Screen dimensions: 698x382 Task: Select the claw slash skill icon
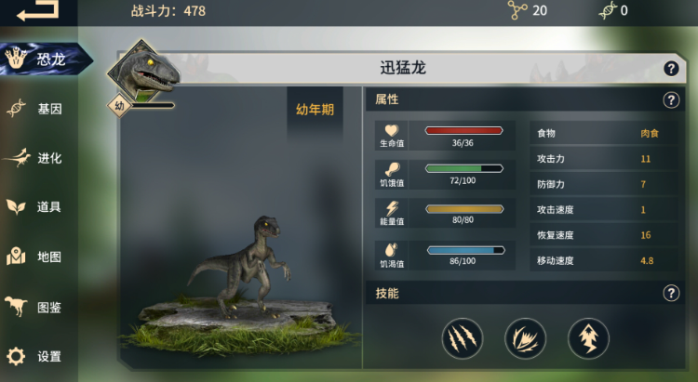pos(462,338)
